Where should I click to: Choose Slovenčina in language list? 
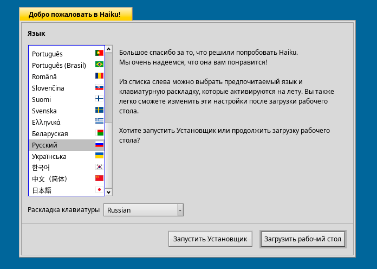click(x=67, y=88)
